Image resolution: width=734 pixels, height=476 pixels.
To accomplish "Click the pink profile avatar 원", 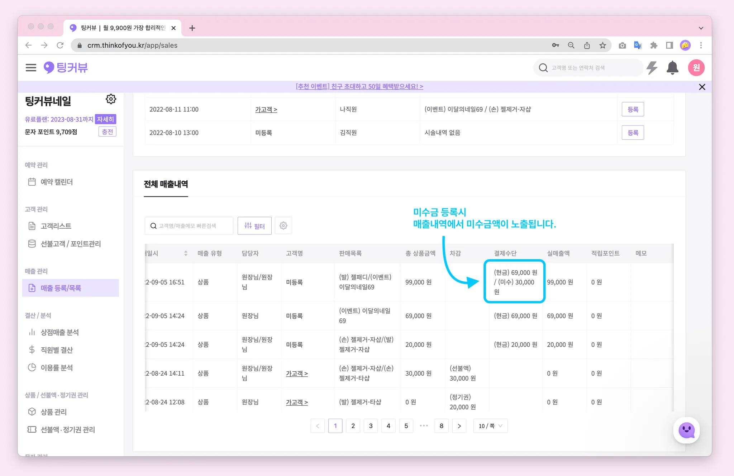I will coord(696,68).
